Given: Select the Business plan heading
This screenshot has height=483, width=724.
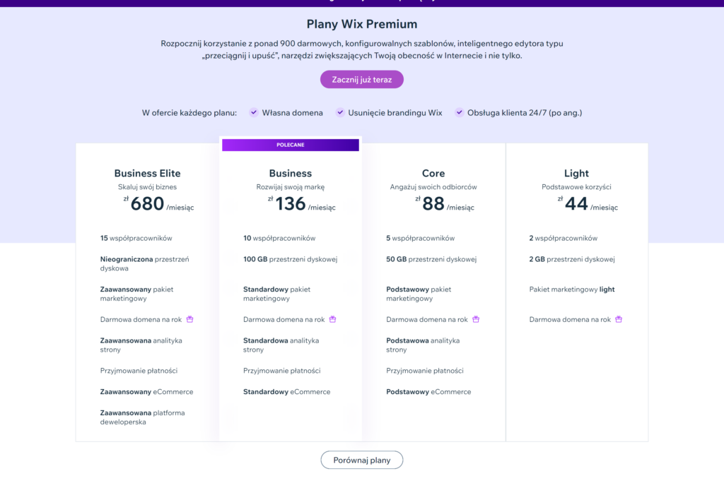Looking at the screenshot, I should coord(290,173).
